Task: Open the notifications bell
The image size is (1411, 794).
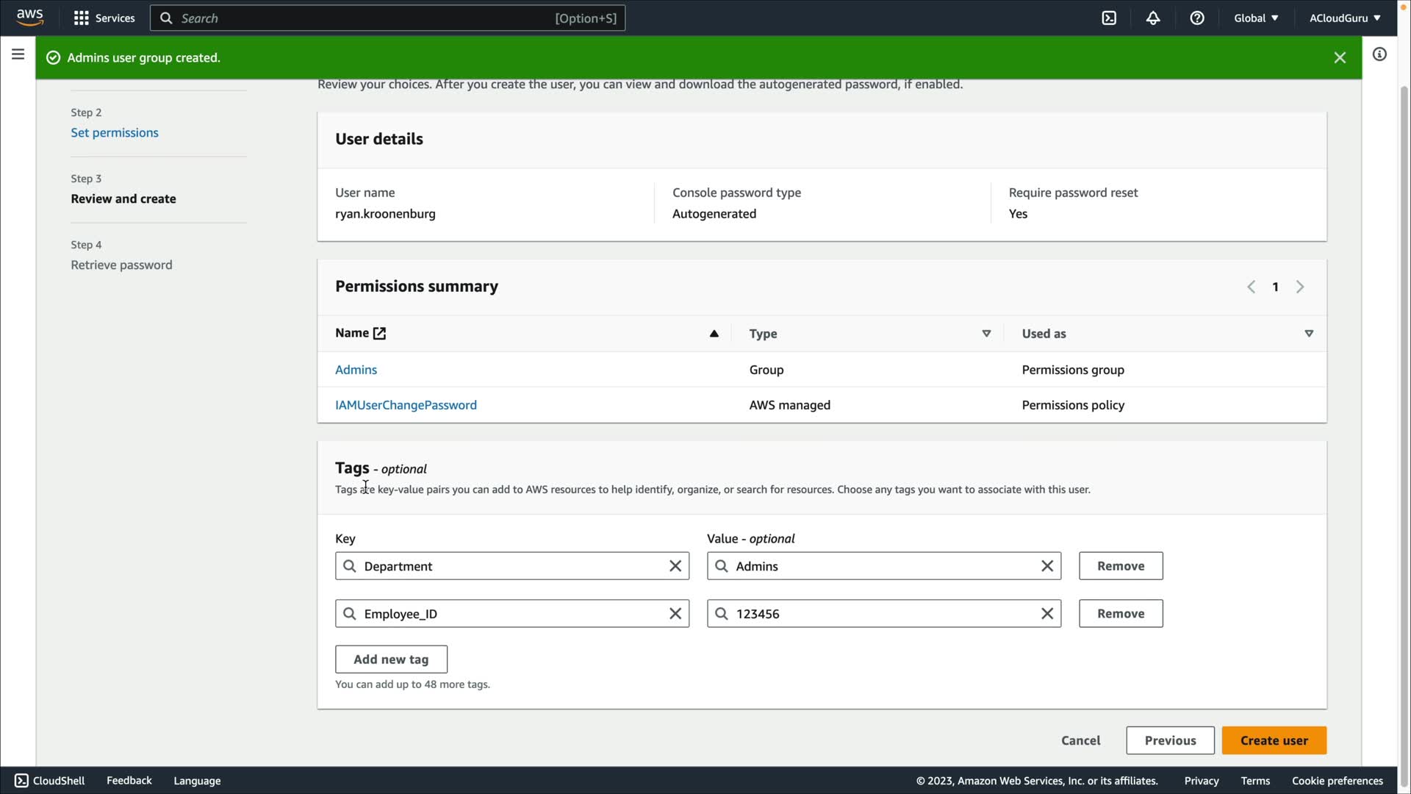Action: click(x=1153, y=18)
